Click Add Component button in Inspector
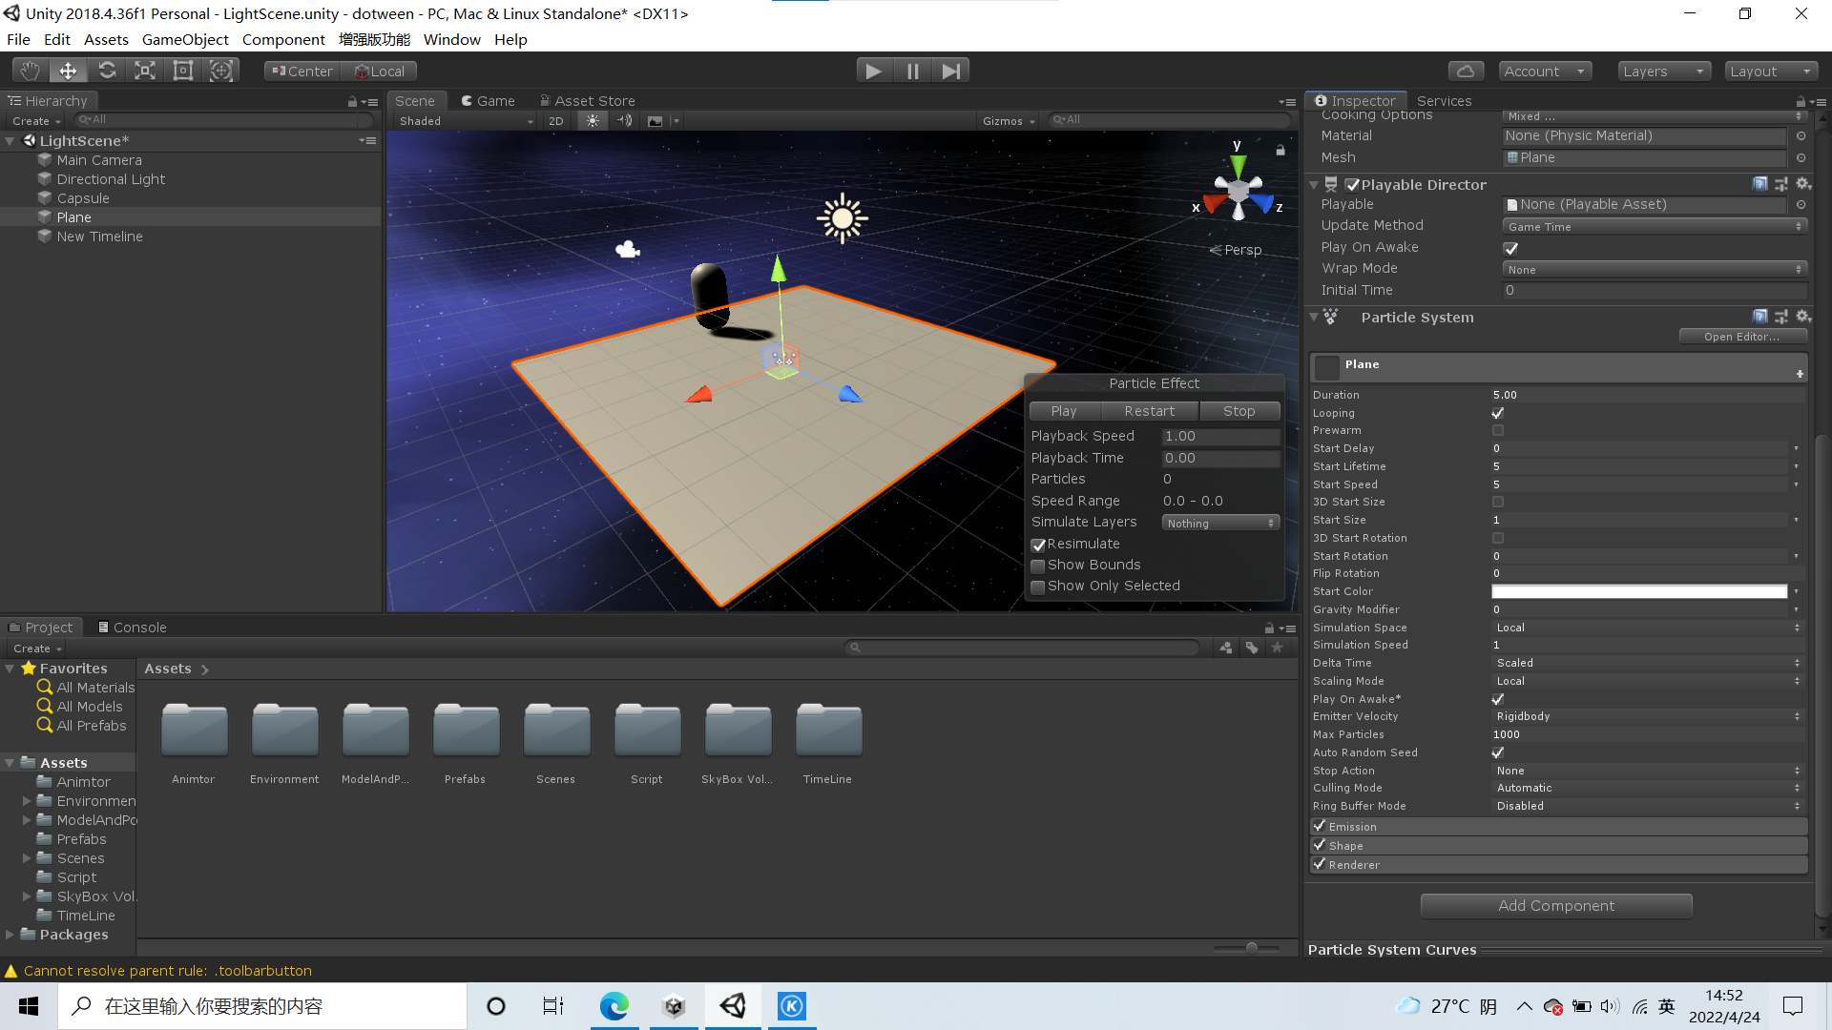This screenshot has height=1030, width=1832. [x=1555, y=905]
